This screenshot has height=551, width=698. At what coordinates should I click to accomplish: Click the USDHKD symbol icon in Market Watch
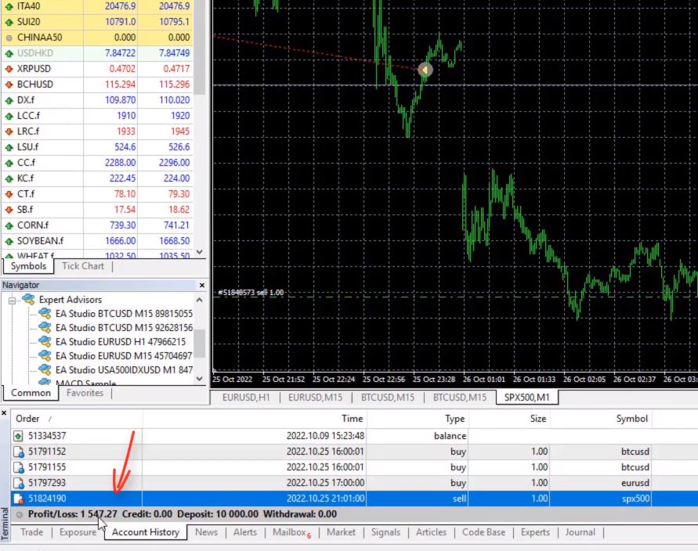9,52
